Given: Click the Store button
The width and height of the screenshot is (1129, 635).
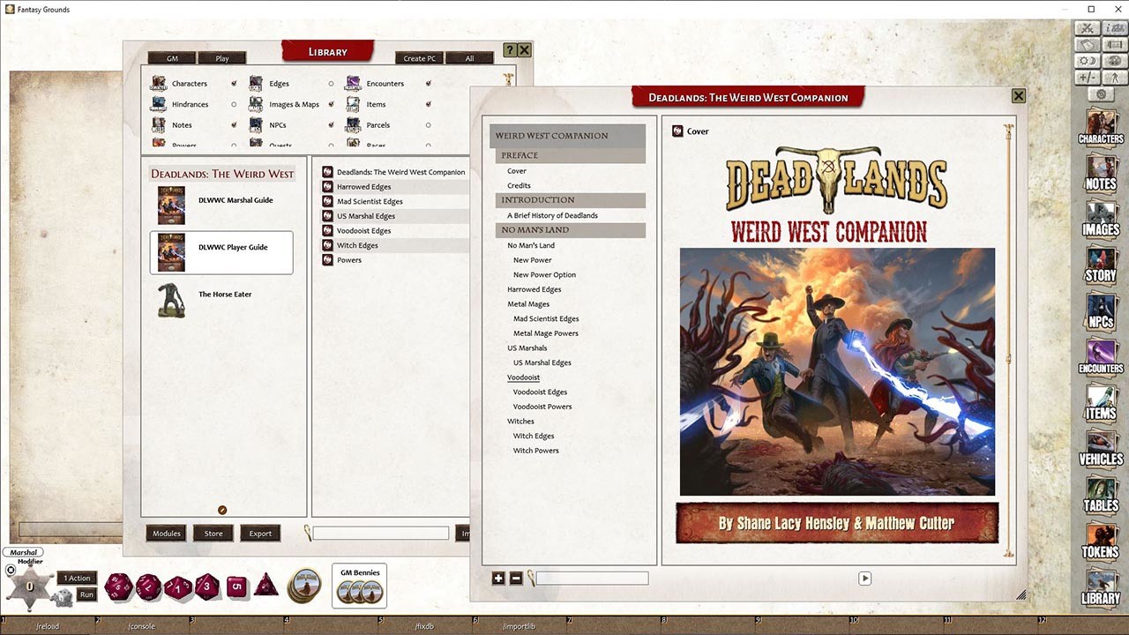Looking at the screenshot, I should point(213,533).
